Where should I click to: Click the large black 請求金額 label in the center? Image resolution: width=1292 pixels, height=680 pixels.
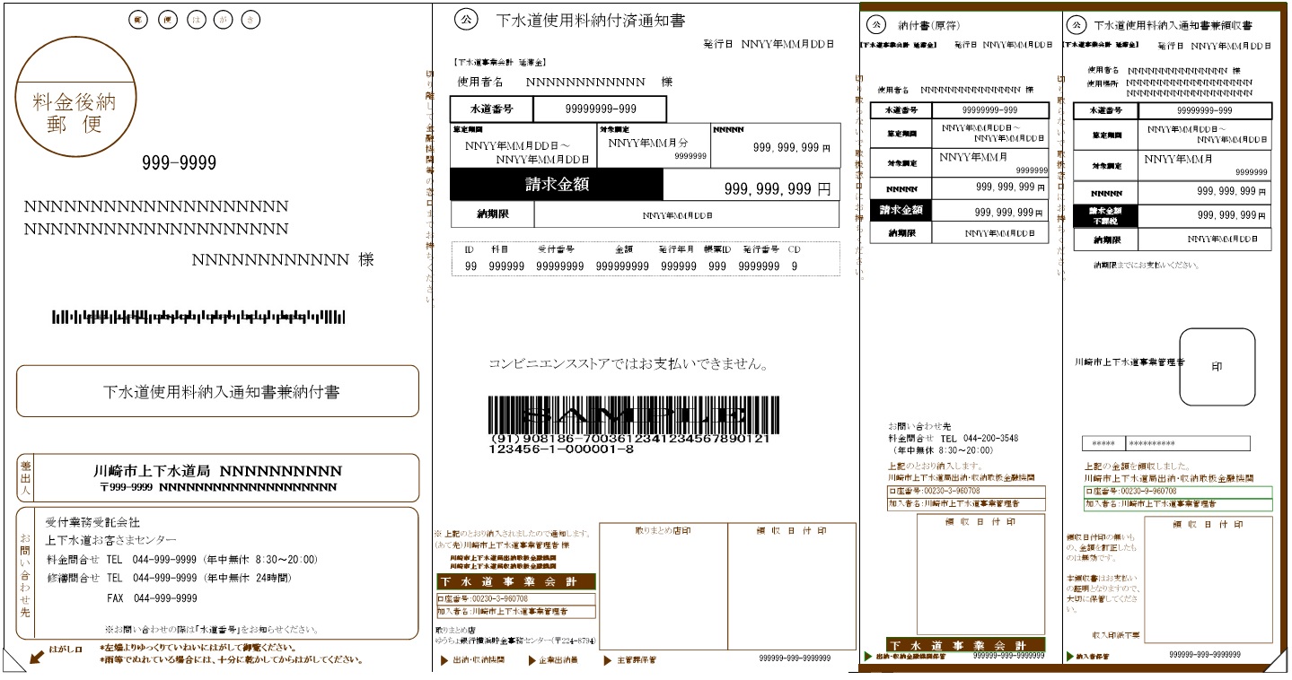[x=557, y=185]
